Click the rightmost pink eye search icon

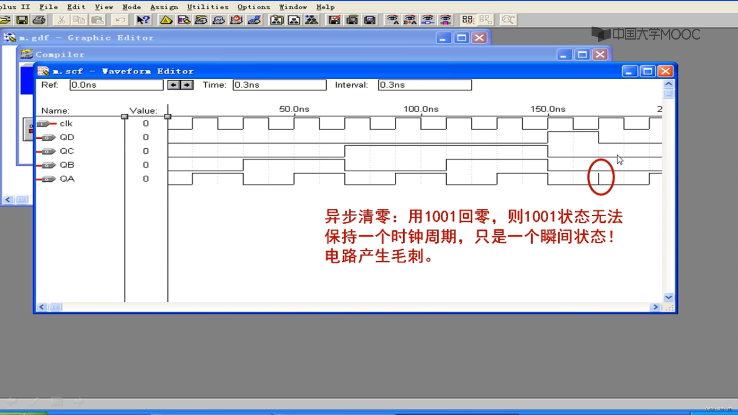tap(445, 20)
